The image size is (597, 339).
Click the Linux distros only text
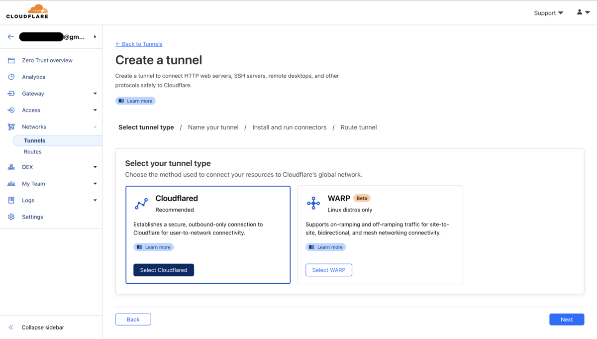point(350,210)
